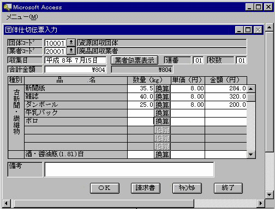Click the 終了 button
This screenshot has width=275, height=209.
point(228,188)
